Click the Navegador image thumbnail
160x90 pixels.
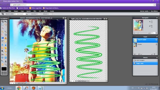(138, 25)
